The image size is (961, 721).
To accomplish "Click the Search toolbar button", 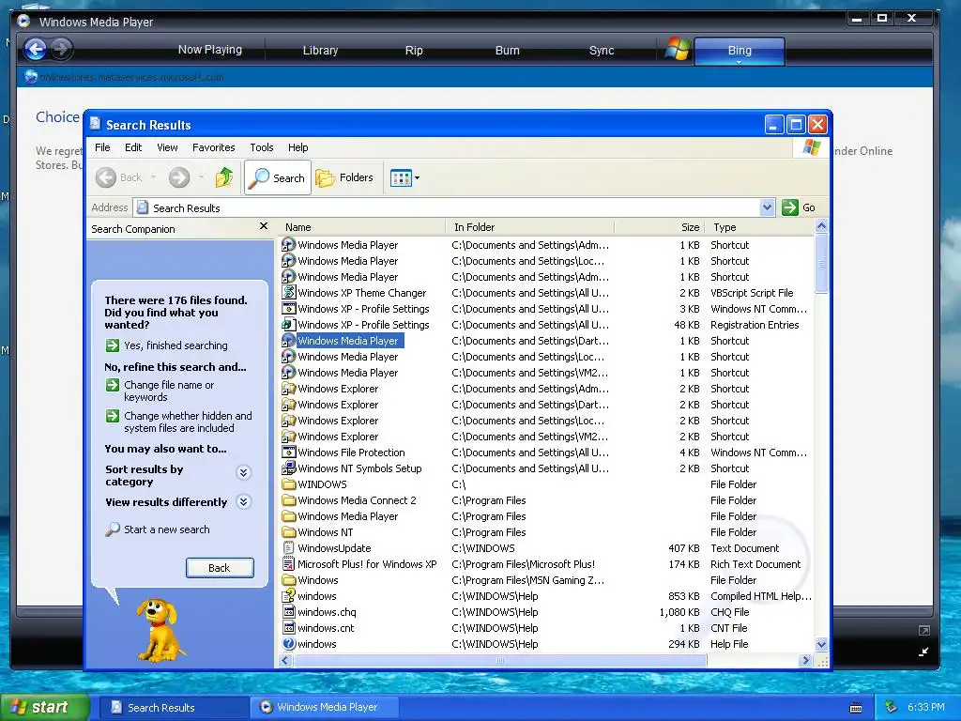I will [x=278, y=177].
